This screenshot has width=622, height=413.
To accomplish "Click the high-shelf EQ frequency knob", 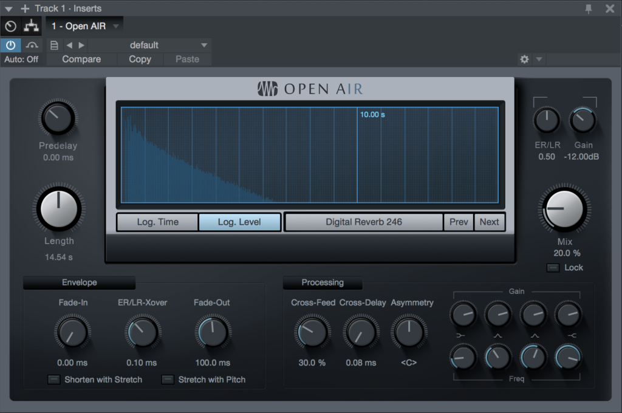I will click(568, 358).
